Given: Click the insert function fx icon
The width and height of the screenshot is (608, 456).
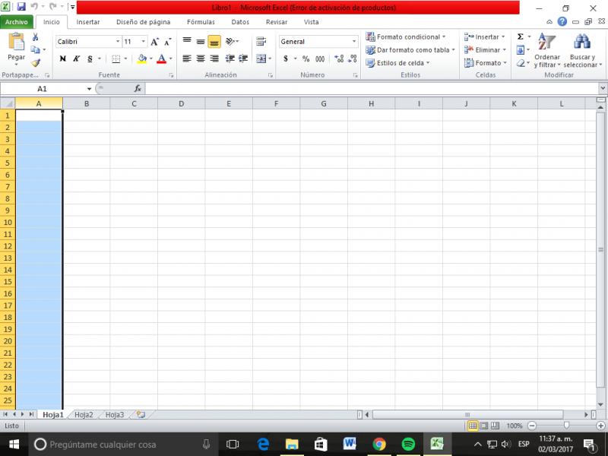Looking at the screenshot, I should pos(138,89).
